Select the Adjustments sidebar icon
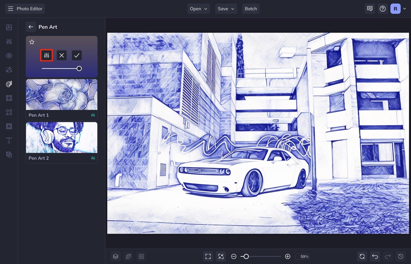The image size is (411, 264). click(9, 41)
